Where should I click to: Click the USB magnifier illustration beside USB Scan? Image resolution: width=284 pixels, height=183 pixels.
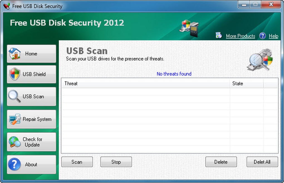coord(260,60)
